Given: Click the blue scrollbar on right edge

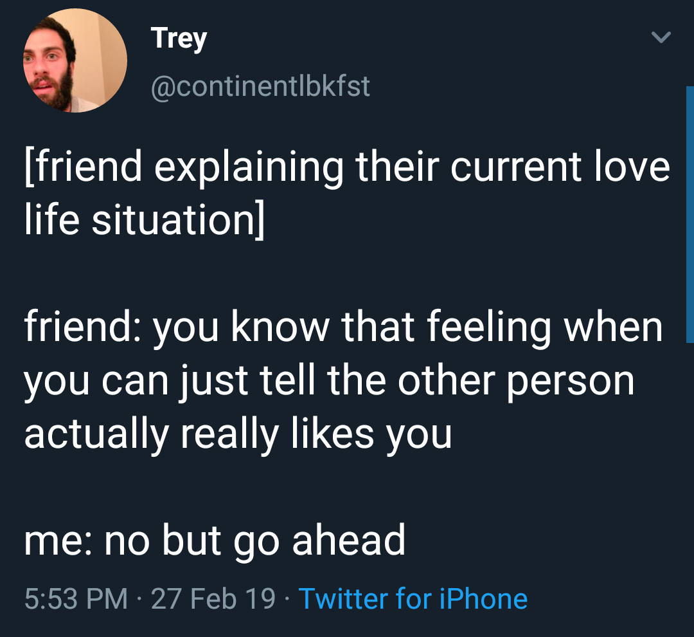Looking at the screenshot, I should (x=690, y=214).
